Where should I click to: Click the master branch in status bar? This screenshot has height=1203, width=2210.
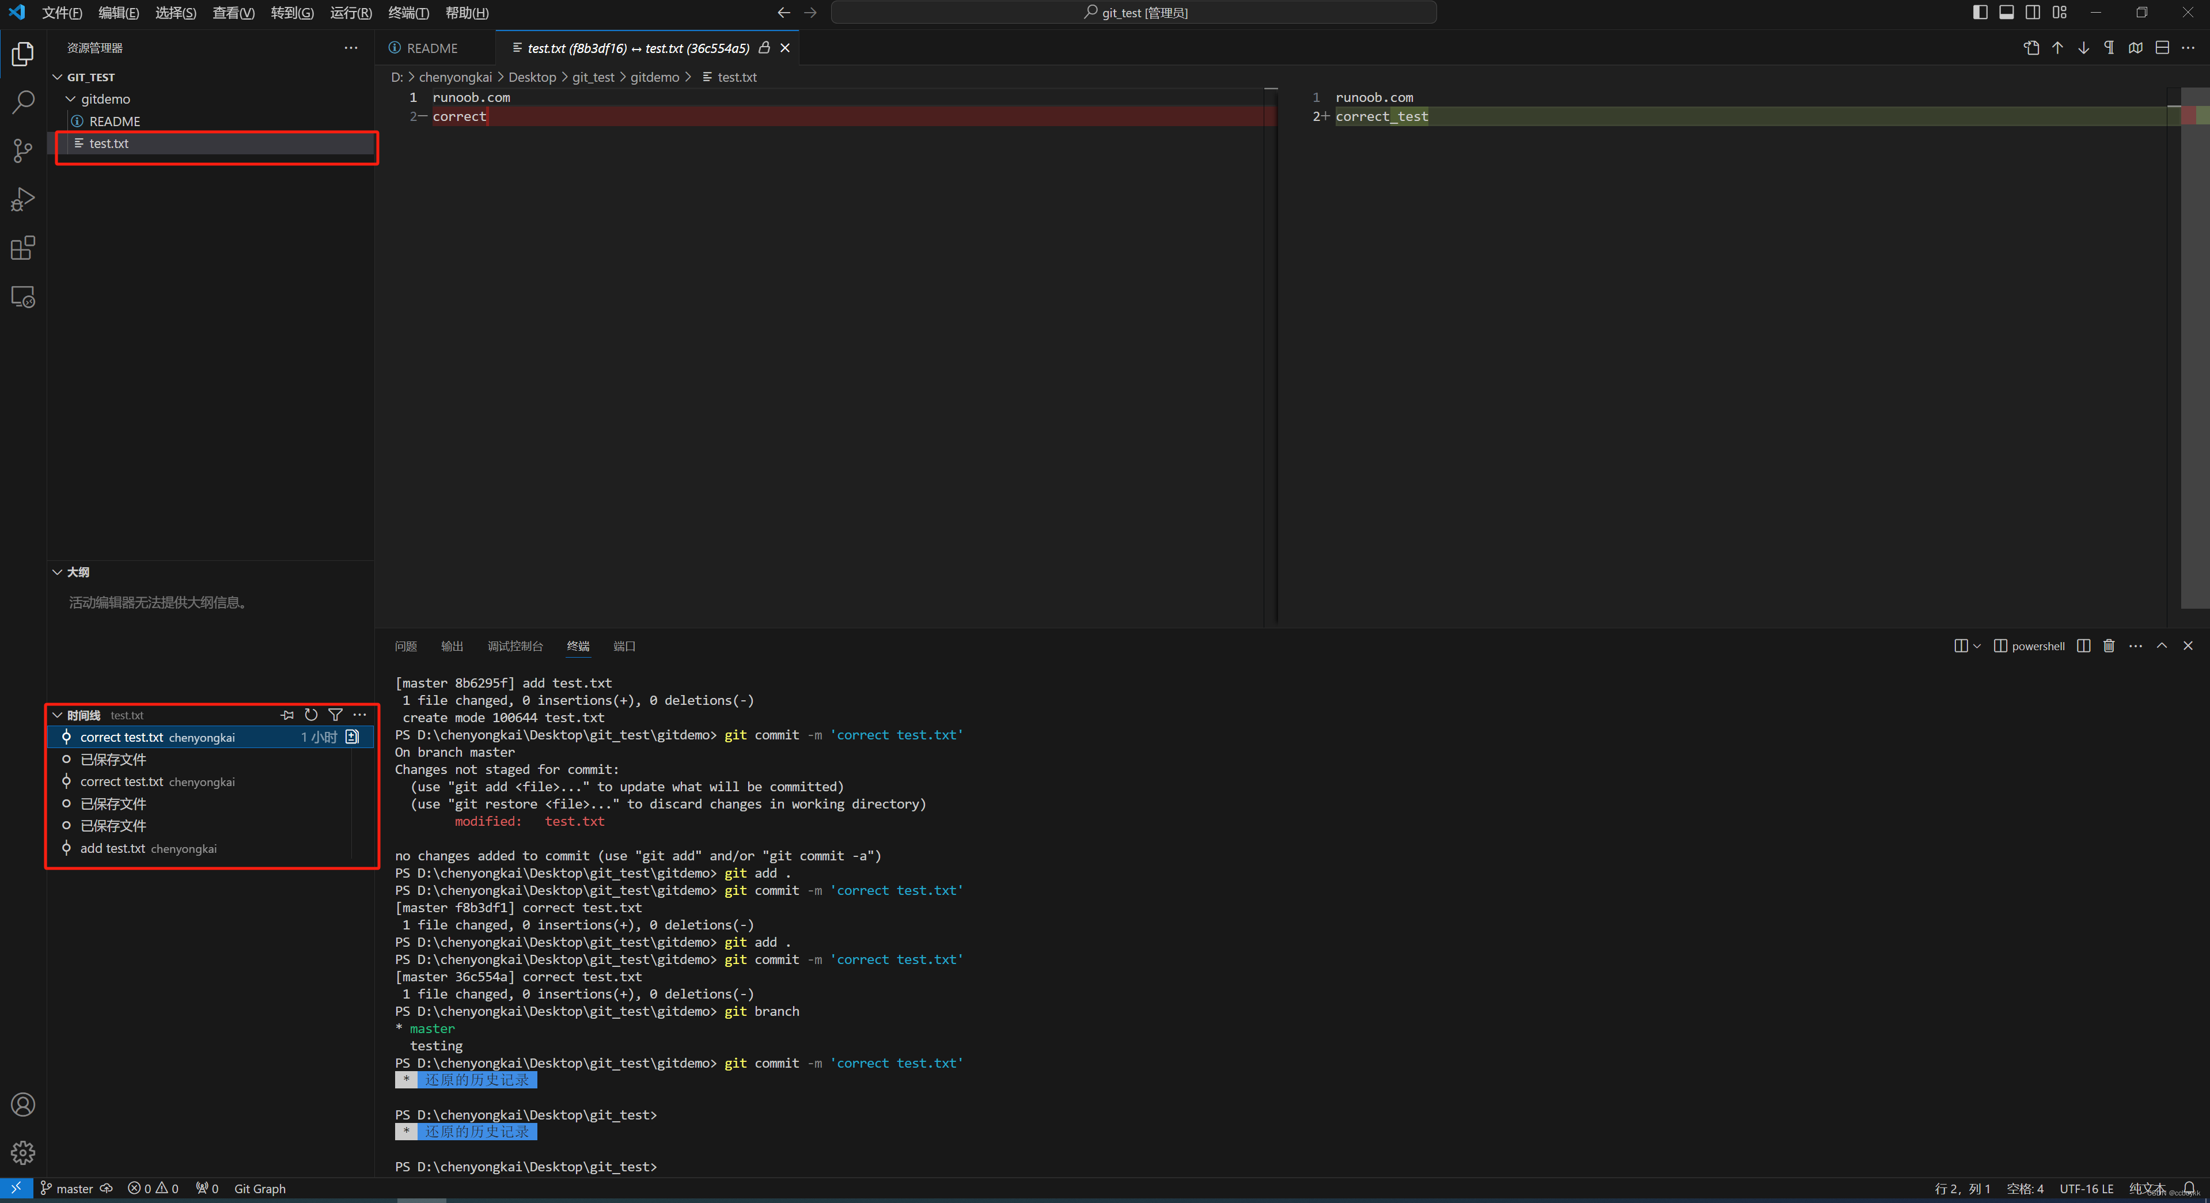(67, 1189)
